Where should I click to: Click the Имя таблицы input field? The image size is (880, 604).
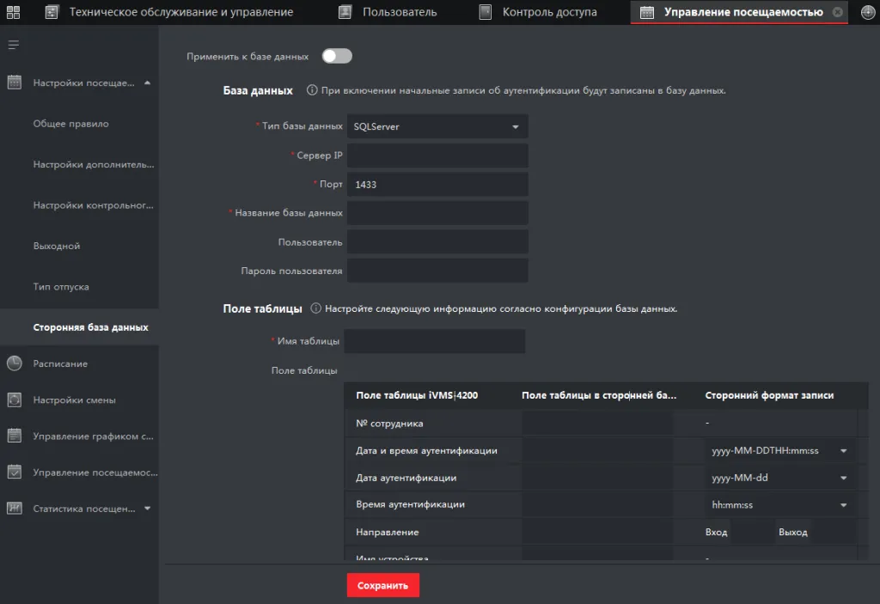434,341
